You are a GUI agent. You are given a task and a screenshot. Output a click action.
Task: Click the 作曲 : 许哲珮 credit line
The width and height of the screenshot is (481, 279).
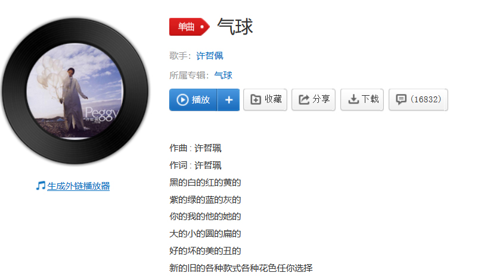[x=195, y=148]
